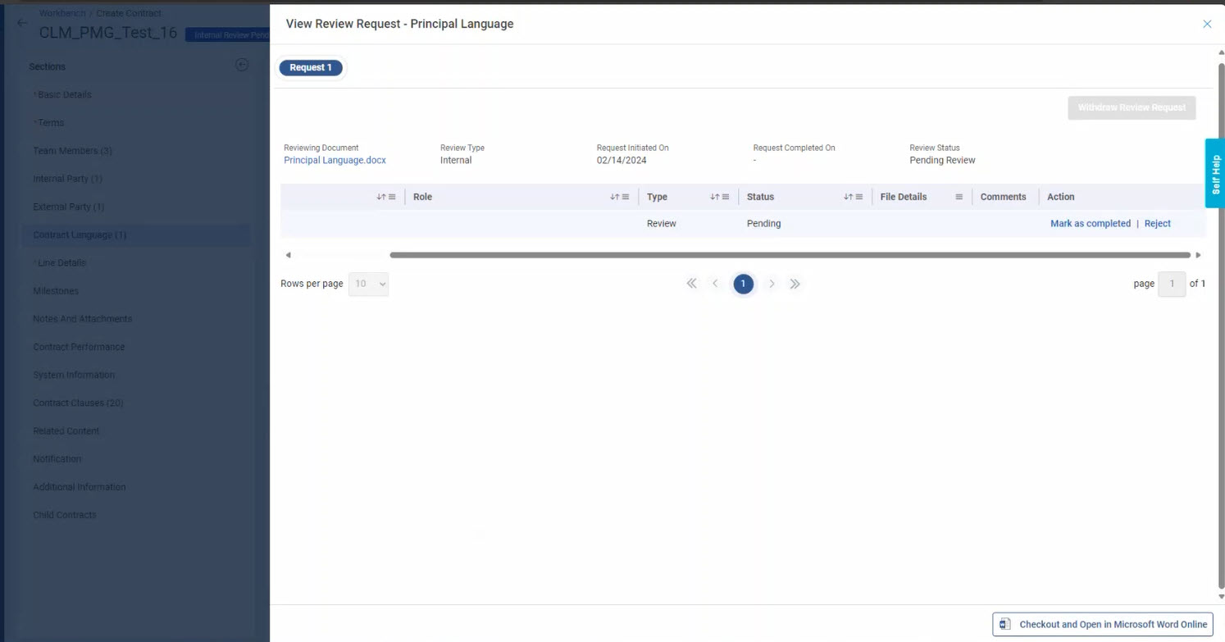Click the page number input field

pos(1171,284)
